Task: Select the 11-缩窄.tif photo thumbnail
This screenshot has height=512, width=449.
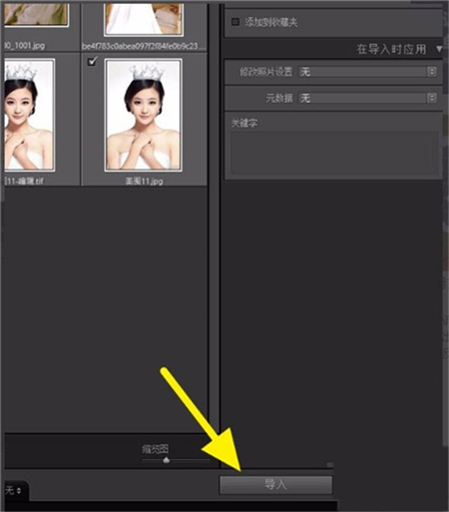Action: (x=29, y=115)
